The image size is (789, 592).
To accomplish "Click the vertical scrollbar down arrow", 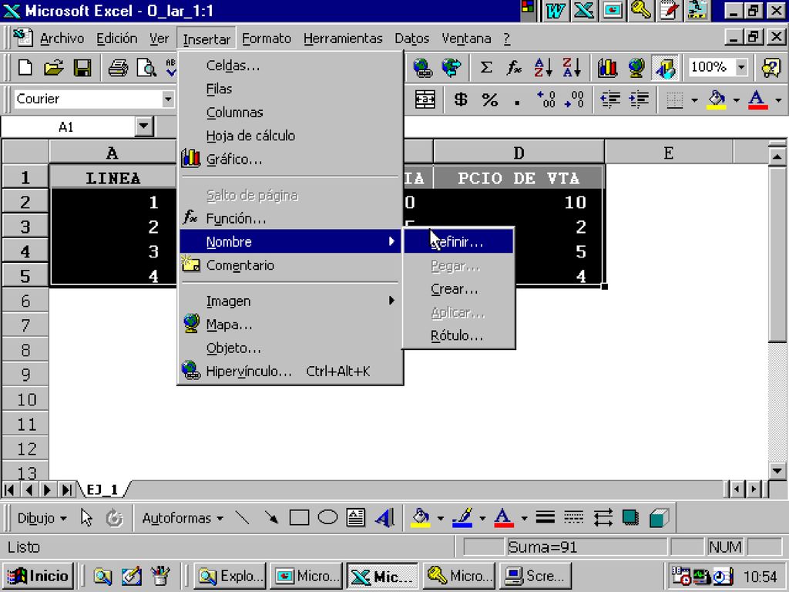I will 777,471.
